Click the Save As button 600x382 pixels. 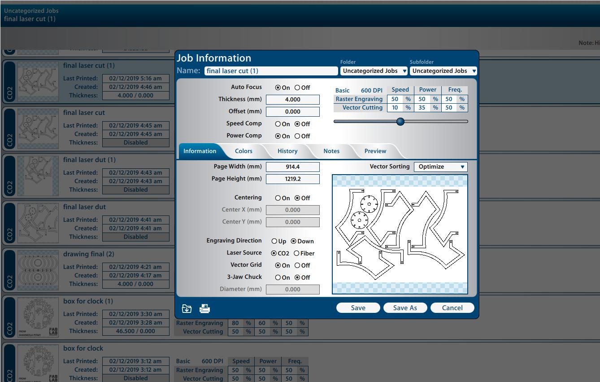click(405, 308)
